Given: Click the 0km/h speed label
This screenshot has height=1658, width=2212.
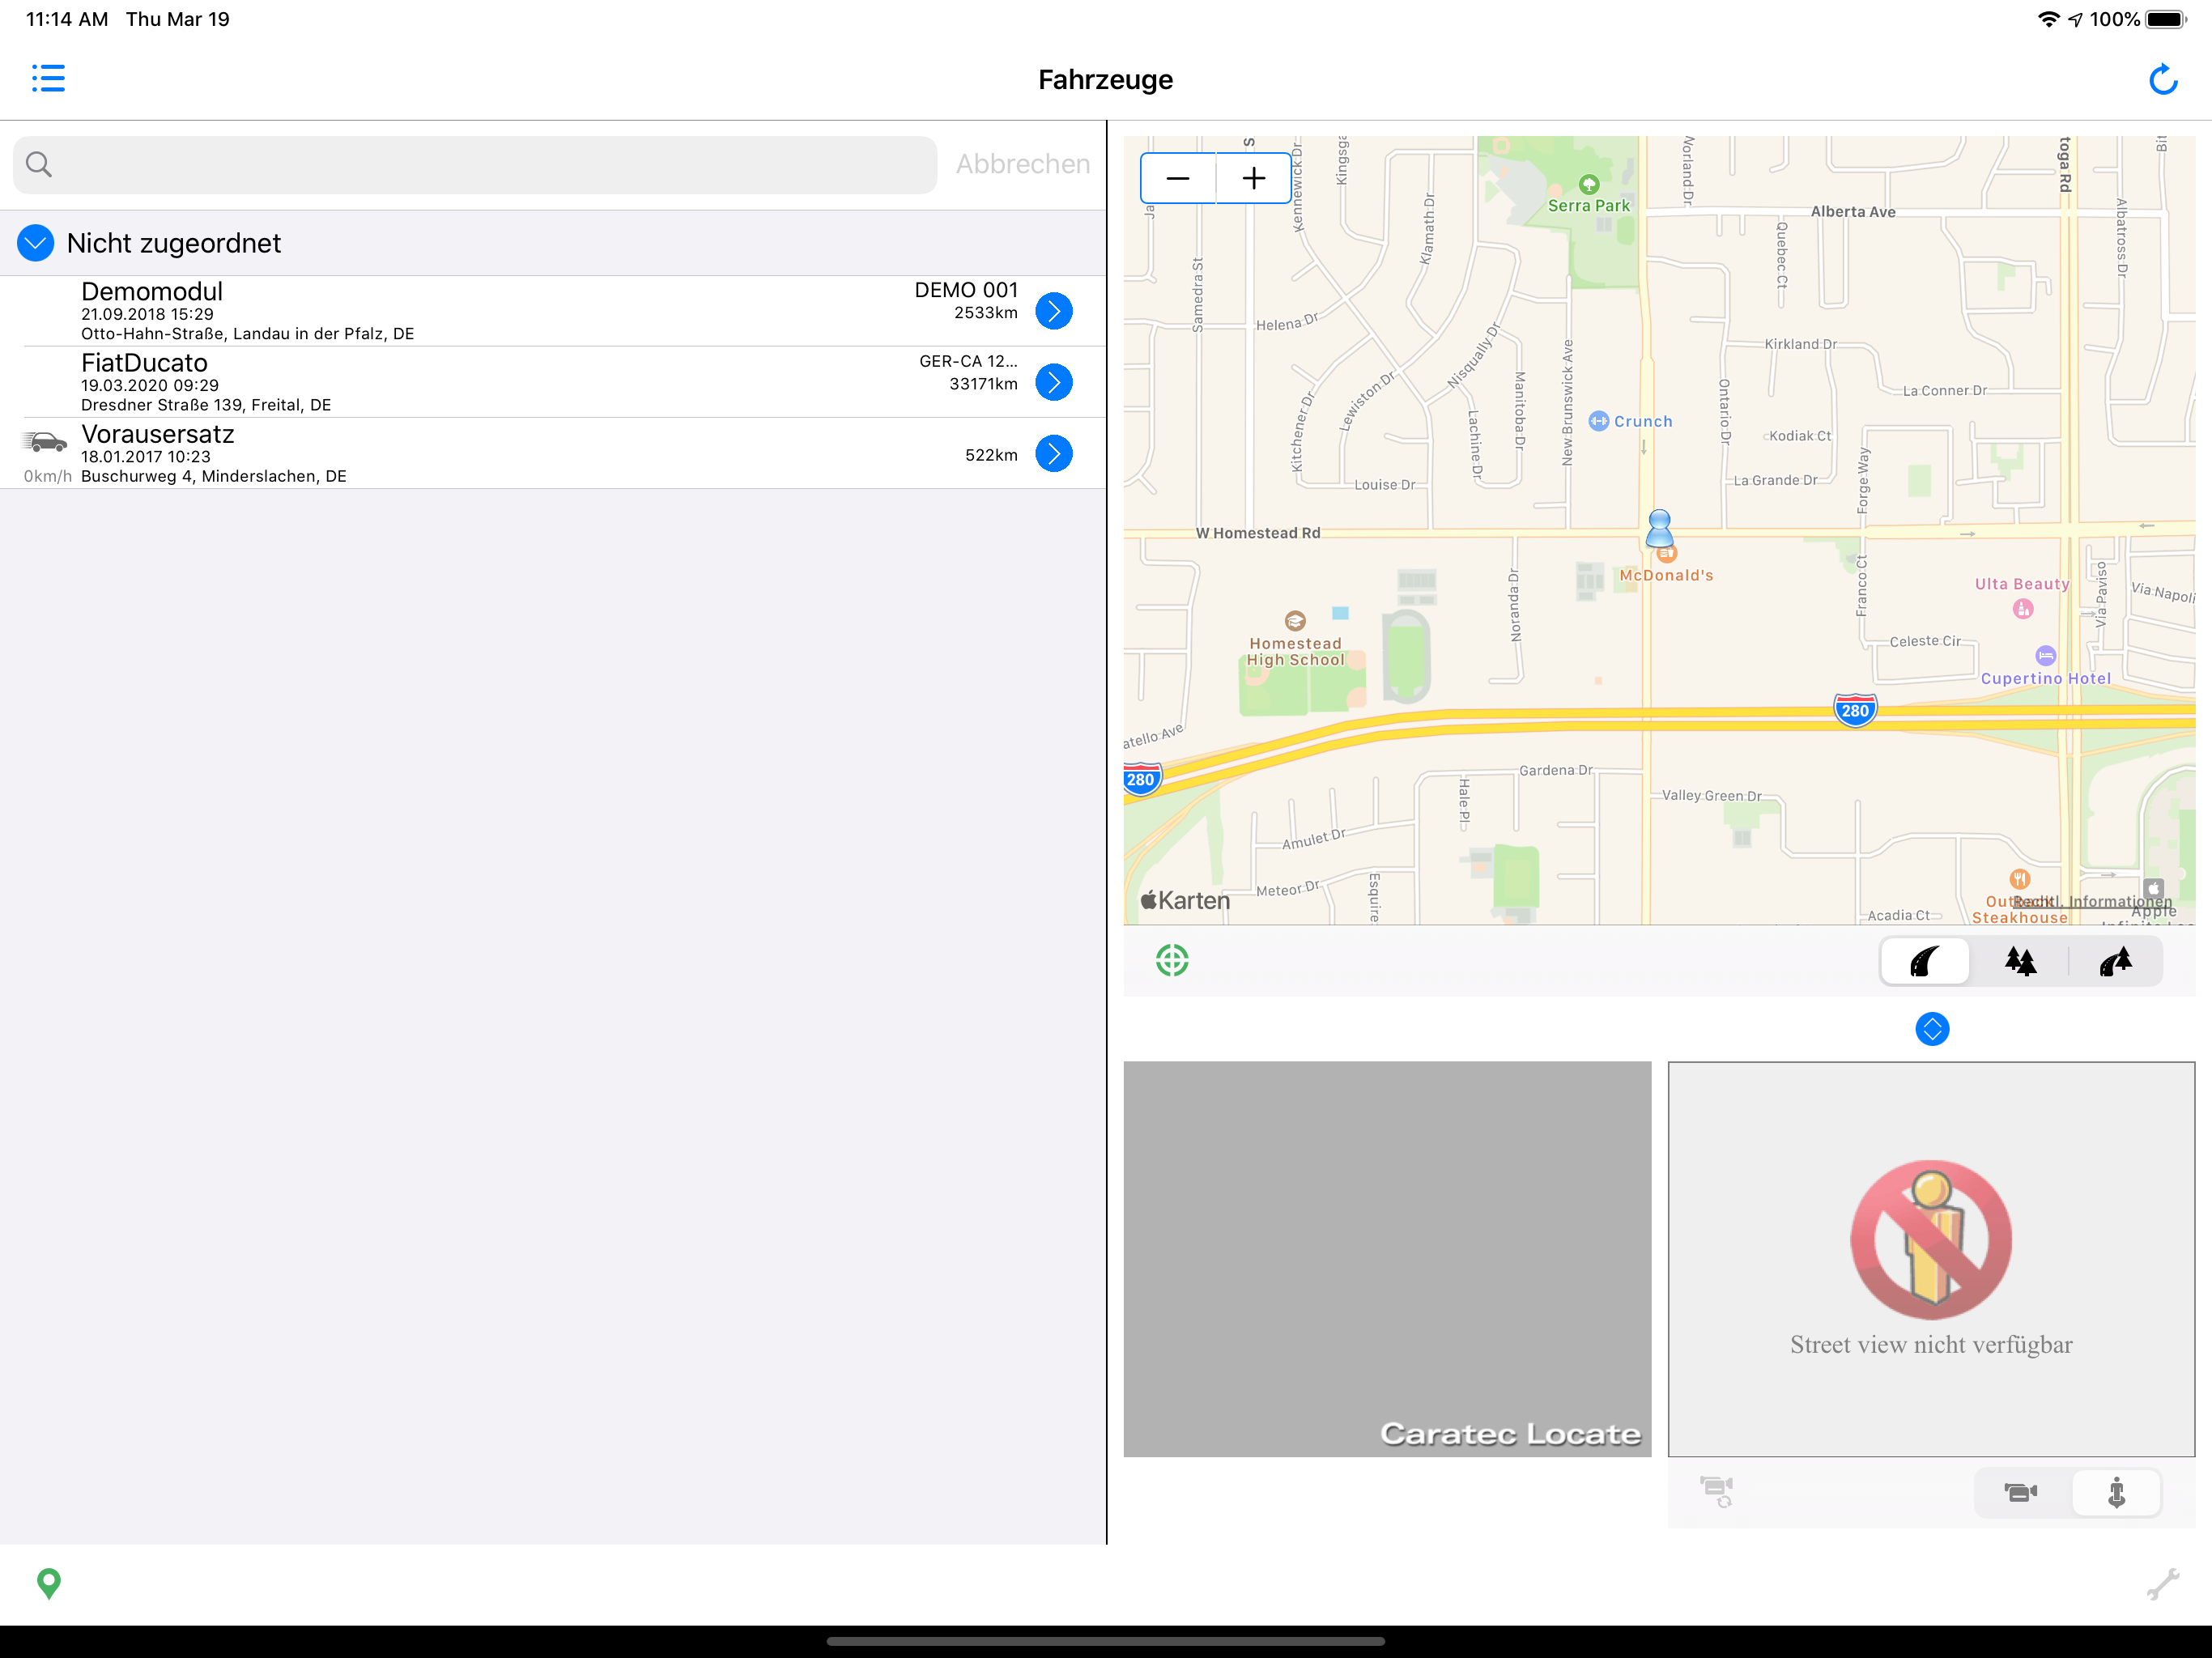Looking at the screenshot, I should coord(47,476).
